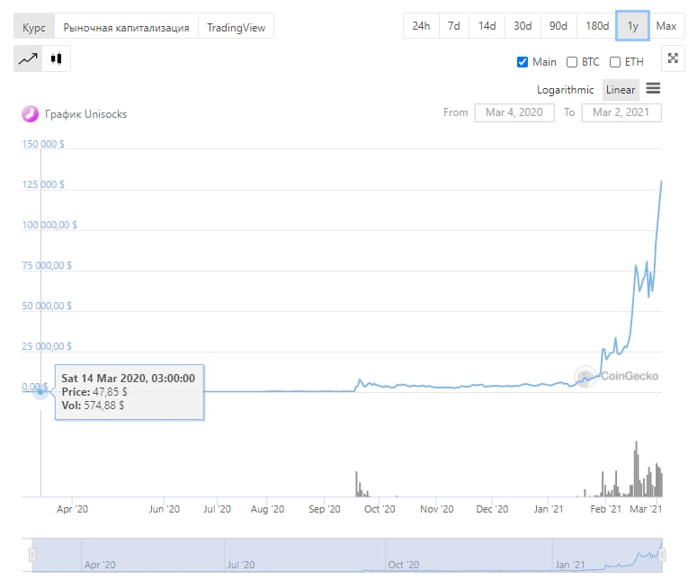Select 30d time range
This screenshot has height=580, width=688.
(523, 26)
